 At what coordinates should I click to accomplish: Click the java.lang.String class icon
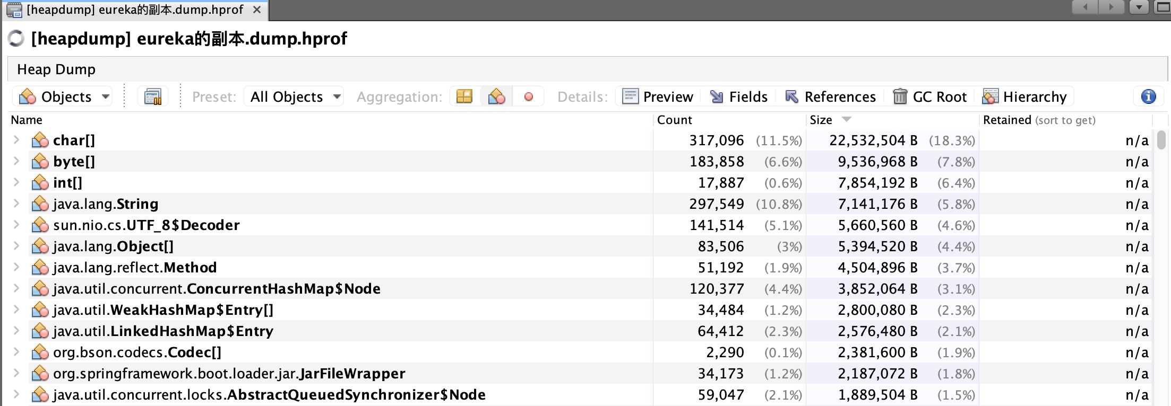(x=40, y=204)
